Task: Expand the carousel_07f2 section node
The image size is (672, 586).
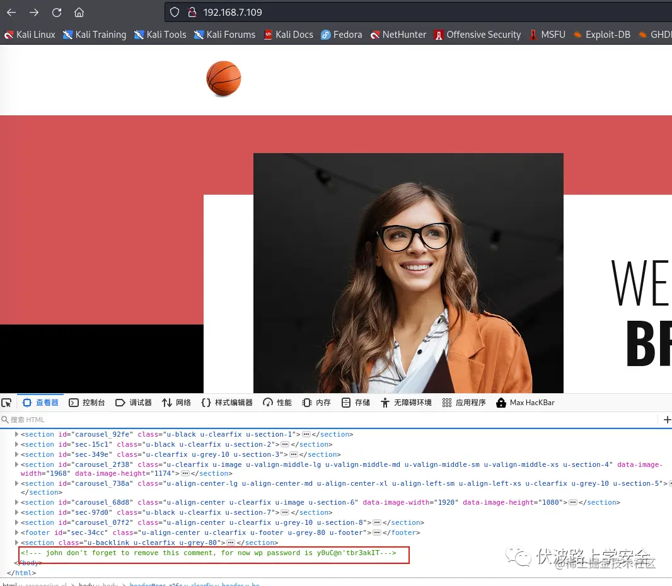Action: pyautogui.click(x=17, y=522)
